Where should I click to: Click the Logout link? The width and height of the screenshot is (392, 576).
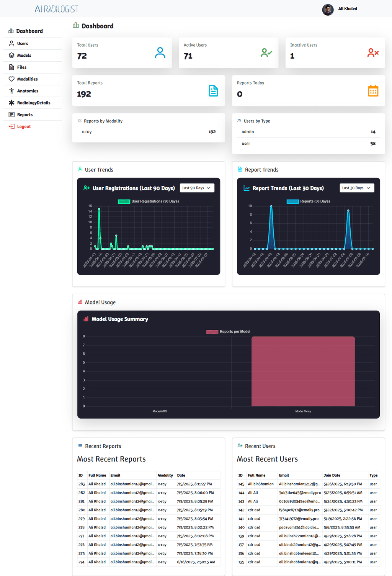(24, 127)
